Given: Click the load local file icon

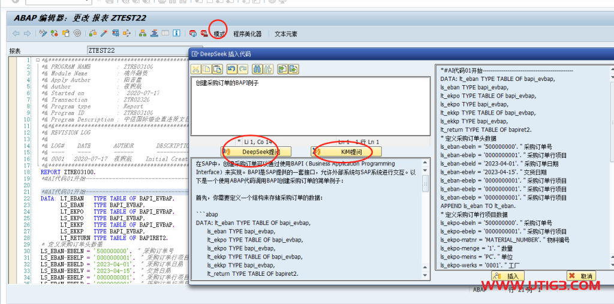Looking at the screenshot, I should coord(282,70).
